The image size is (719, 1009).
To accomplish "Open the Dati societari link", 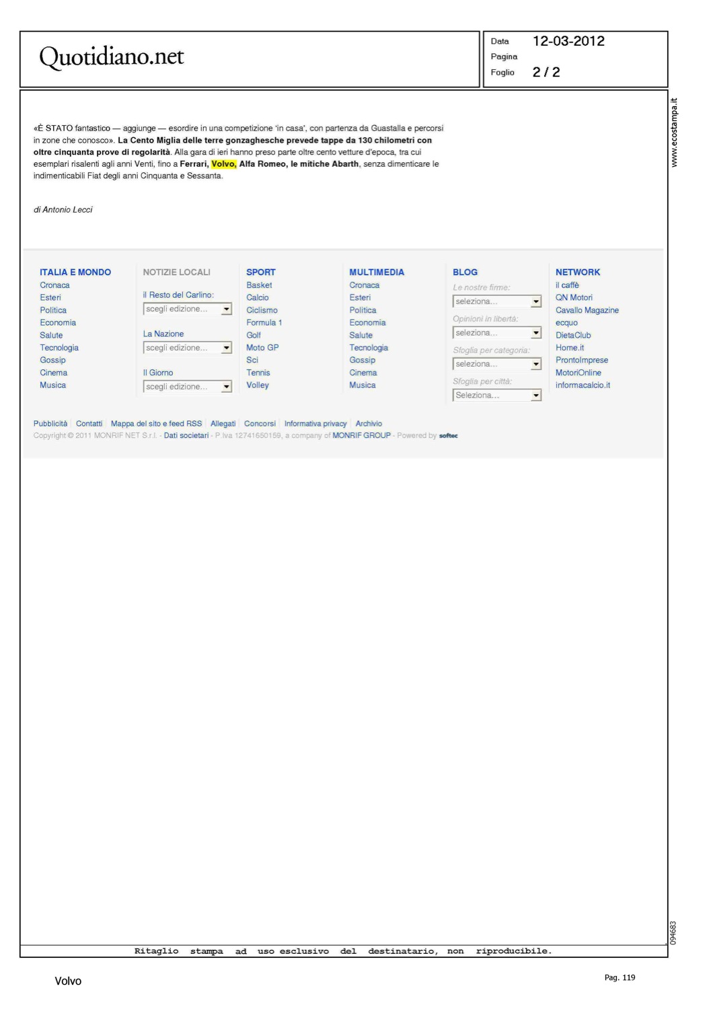I will tap(186, 436).
